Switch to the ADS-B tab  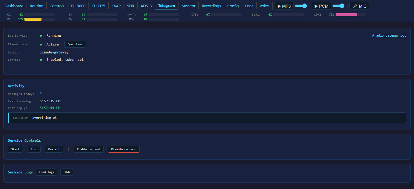click(x=146, y=6)
